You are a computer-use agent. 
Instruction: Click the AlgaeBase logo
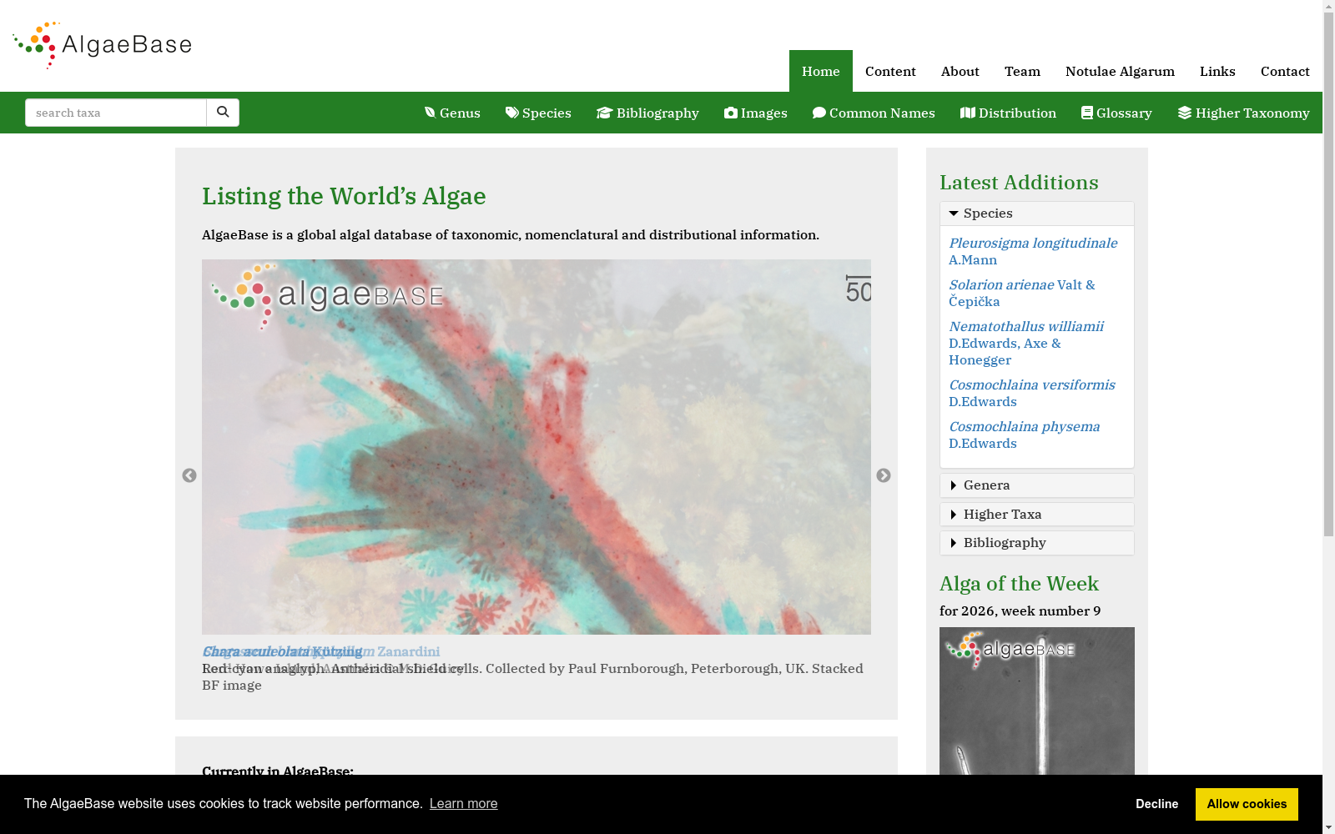(103, 45)
